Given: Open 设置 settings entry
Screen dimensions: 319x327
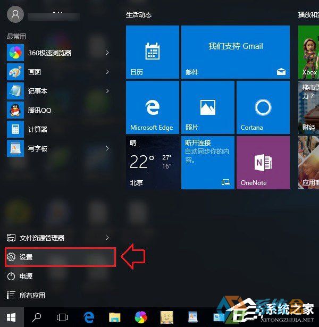Looking at the screenshot, I should [x=60, y=257].
